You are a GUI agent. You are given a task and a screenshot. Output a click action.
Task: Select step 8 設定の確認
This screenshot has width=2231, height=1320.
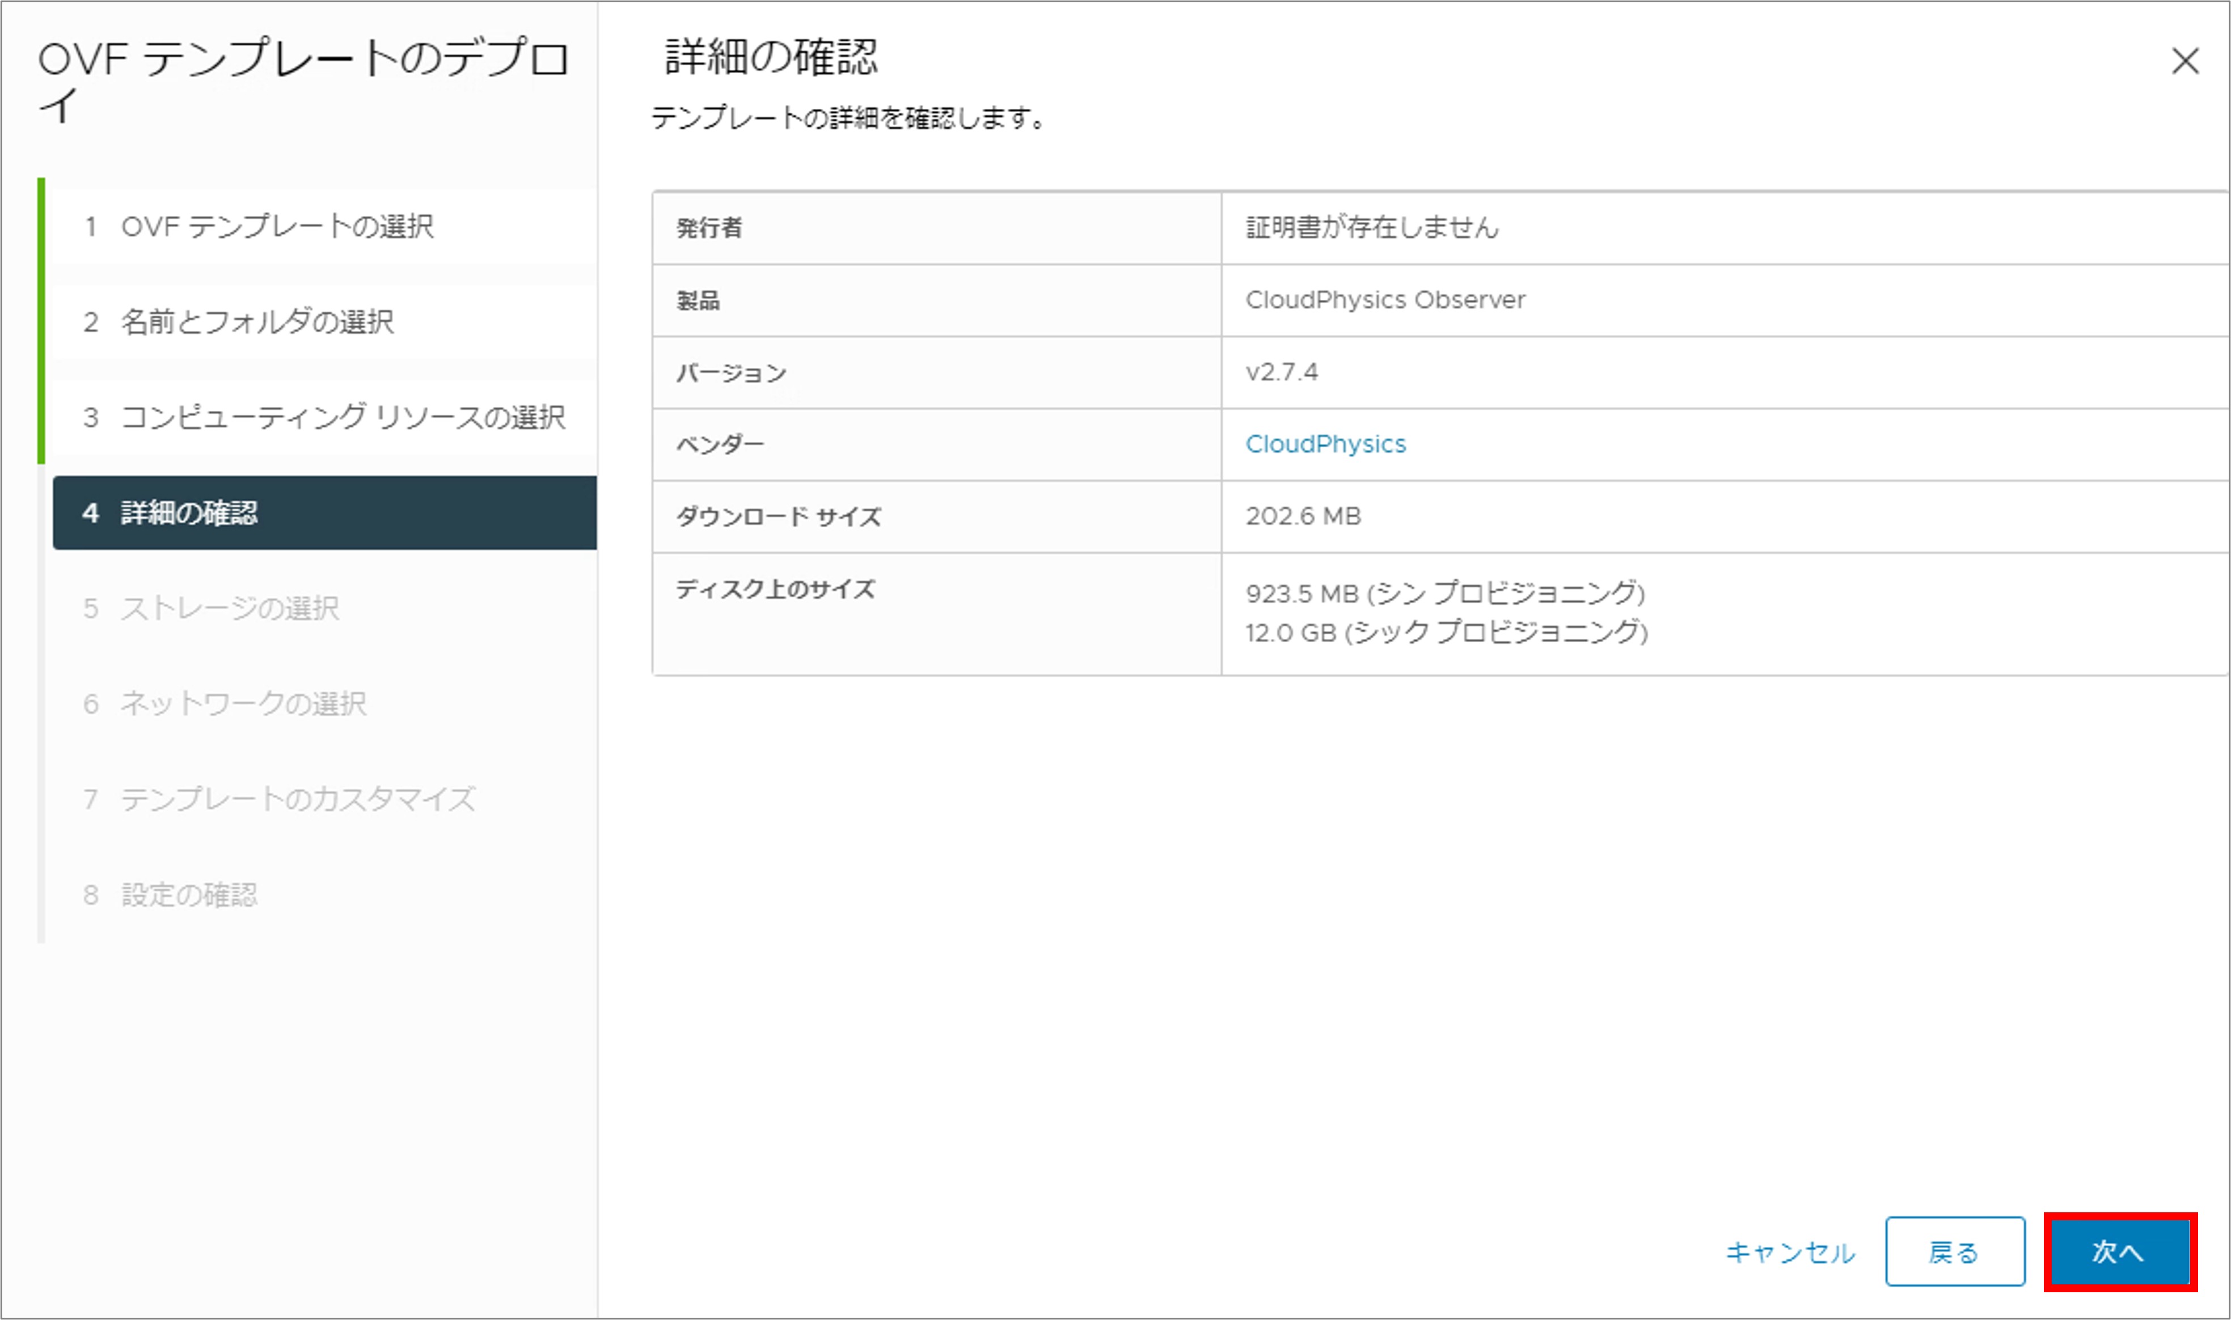(189, 894)
